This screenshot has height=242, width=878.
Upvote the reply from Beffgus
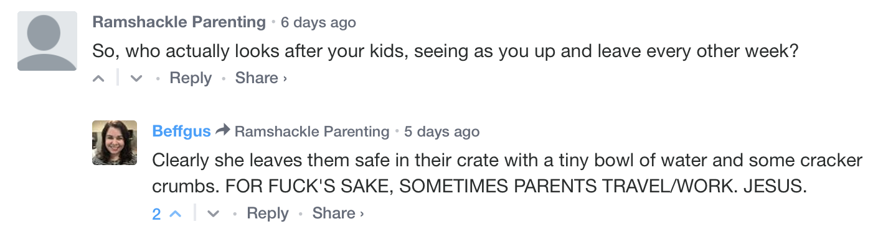pyautogui.click(x=176, y=213)
